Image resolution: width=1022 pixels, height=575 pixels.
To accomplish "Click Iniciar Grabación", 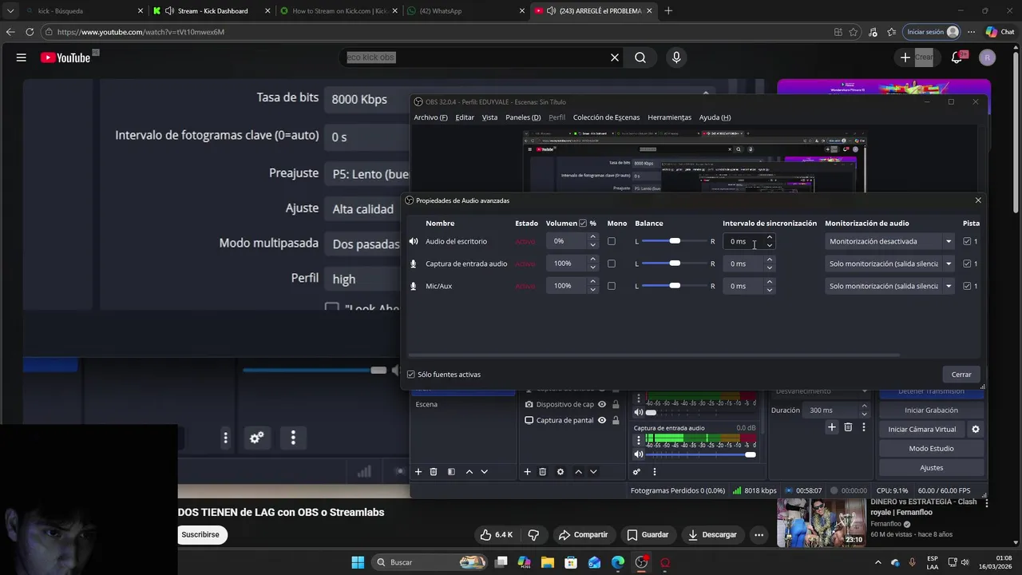I will (x=931, y=410).
